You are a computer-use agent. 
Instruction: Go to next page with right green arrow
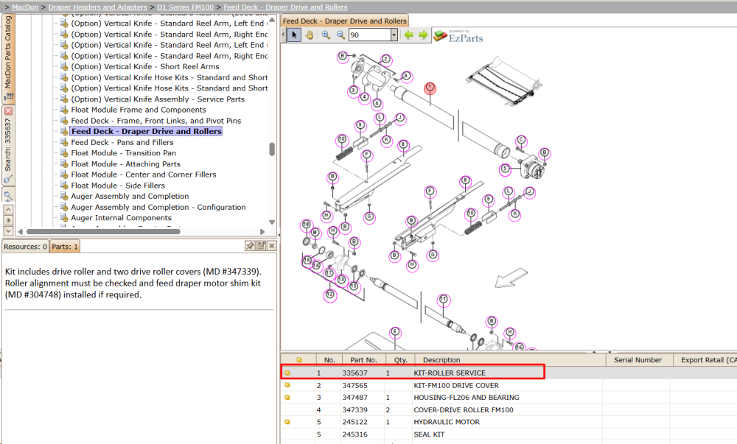[424, 35]
